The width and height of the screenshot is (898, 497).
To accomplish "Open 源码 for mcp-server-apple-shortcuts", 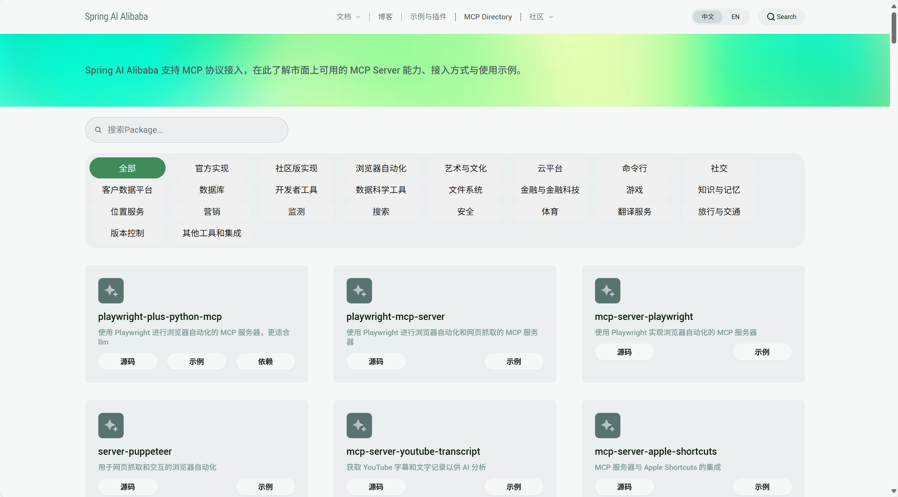I will (624, 487).
